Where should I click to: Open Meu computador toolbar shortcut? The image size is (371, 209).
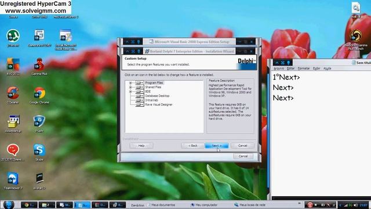coord(204,205)
